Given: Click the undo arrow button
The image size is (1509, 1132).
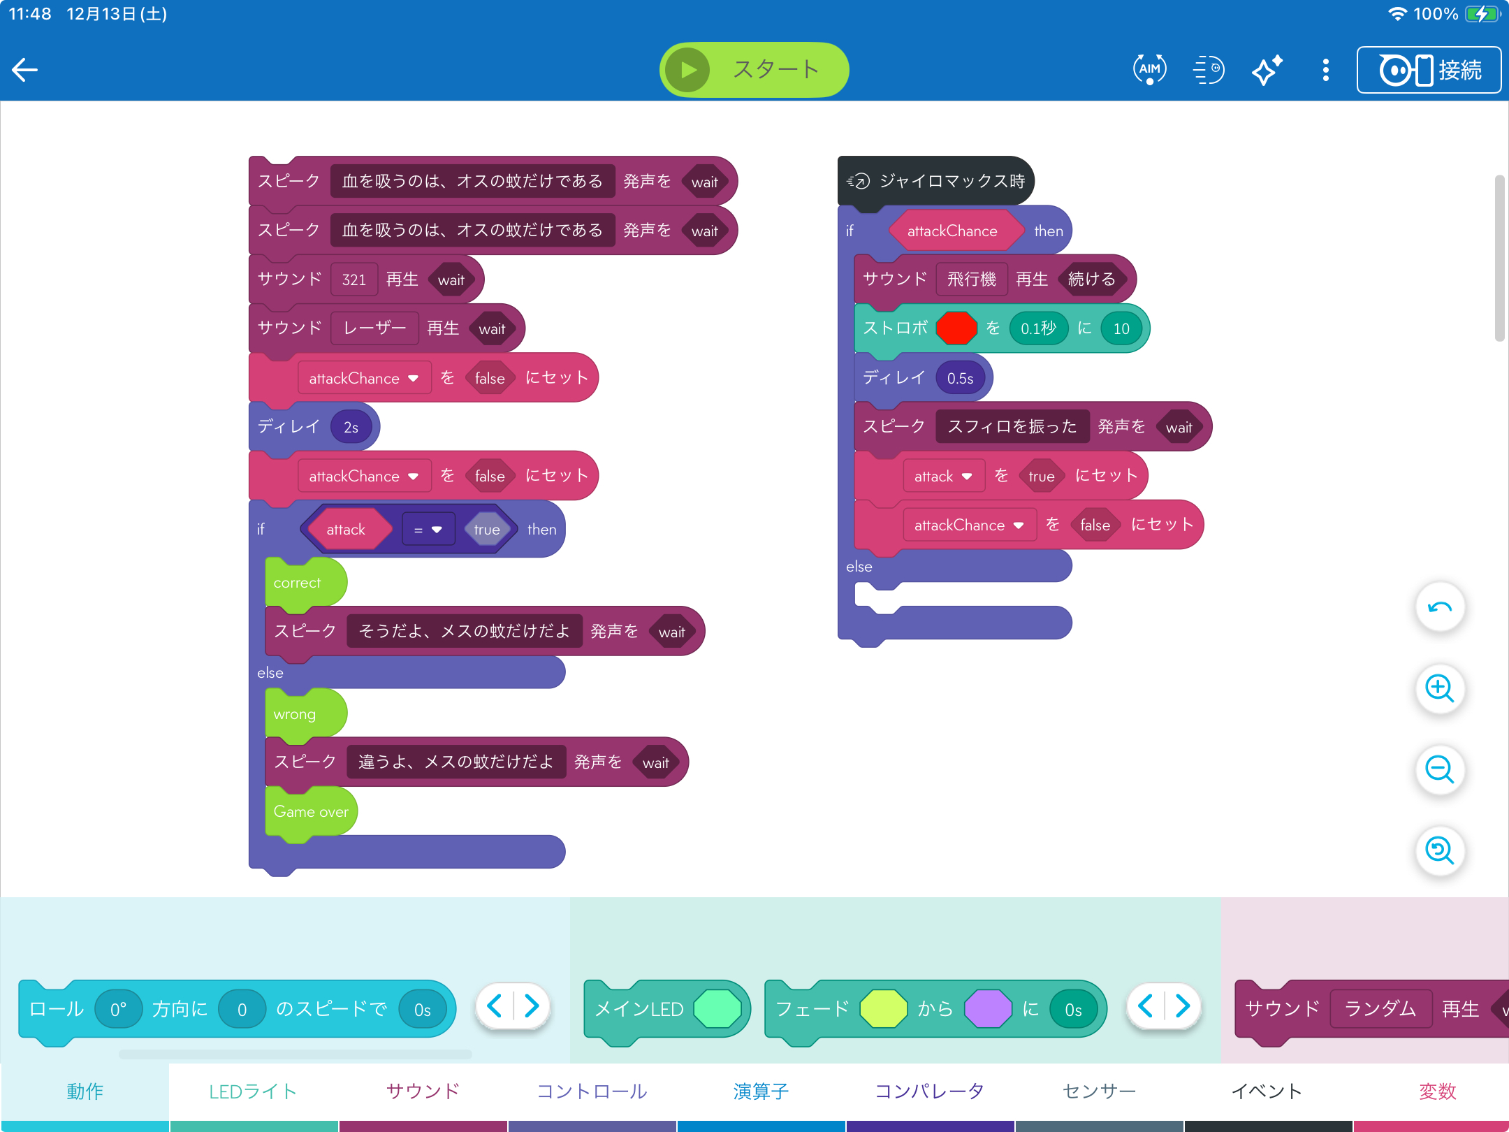Looking at the screenshot, I should 1440,607.
